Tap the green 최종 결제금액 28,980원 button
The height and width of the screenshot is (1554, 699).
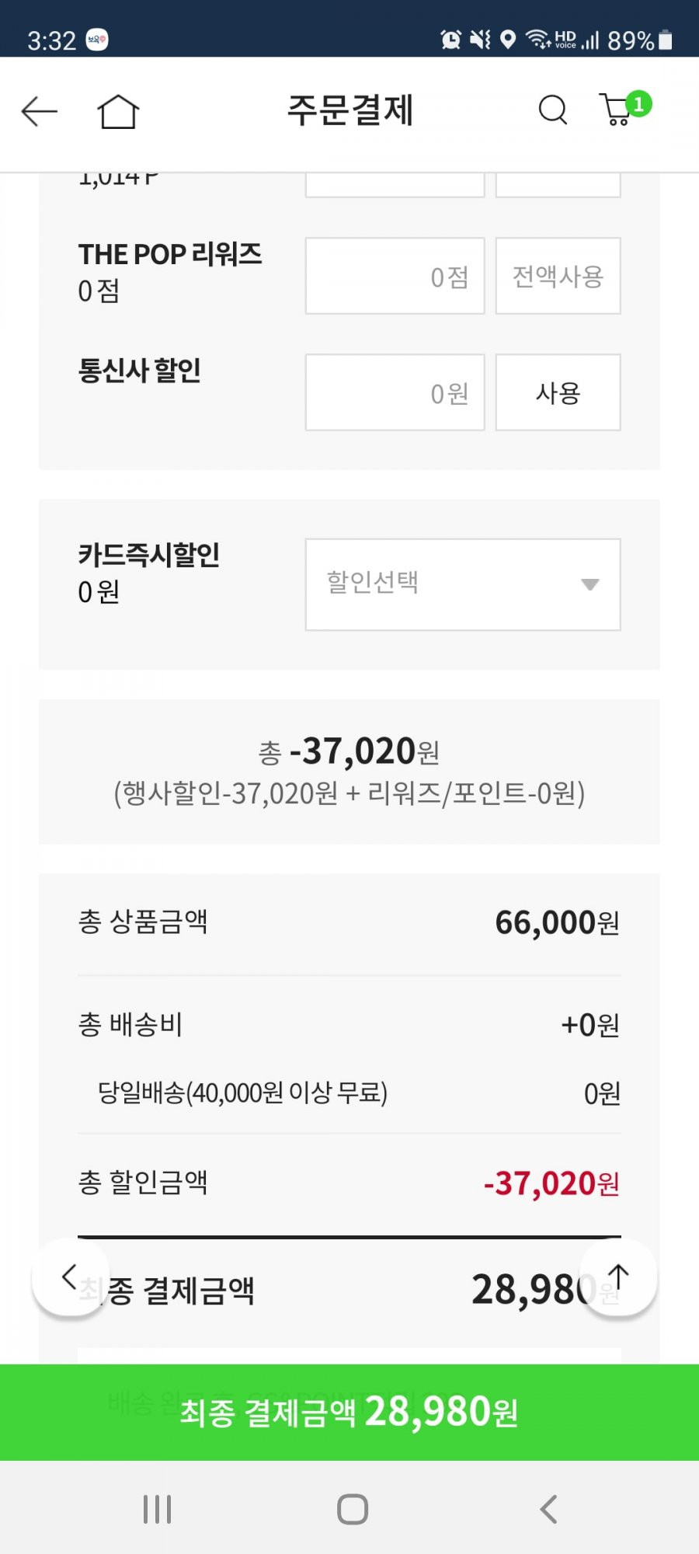349,1412
